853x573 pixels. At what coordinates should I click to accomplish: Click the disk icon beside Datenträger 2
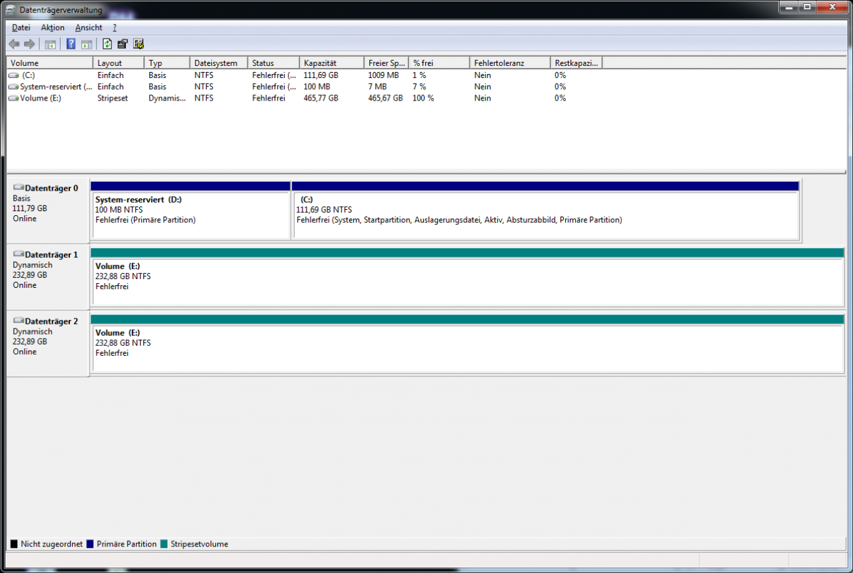click(x=19, y=321)
